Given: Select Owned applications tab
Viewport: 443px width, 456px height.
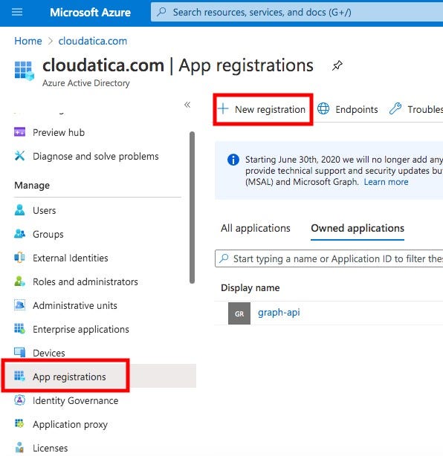Looking at the screenshot, I should pos(358,228).
